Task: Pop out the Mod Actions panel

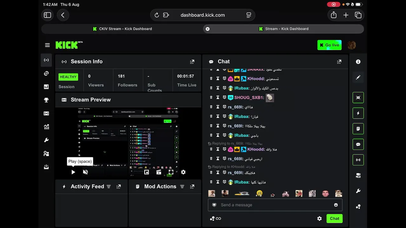Action: (x=192, y=187)
